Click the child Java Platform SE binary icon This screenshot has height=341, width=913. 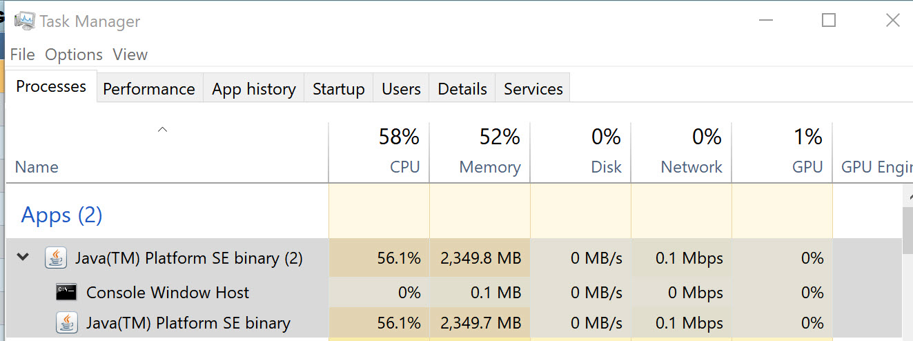[66, 322]
